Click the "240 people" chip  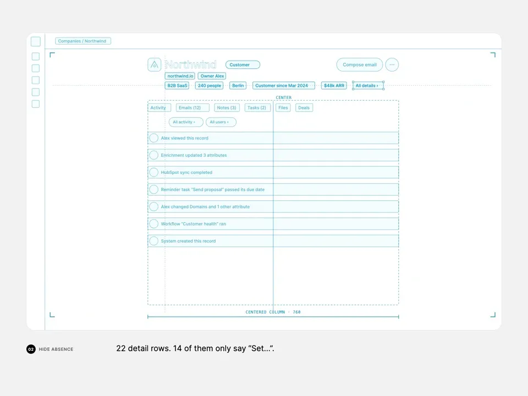click(x=209, y=86)
